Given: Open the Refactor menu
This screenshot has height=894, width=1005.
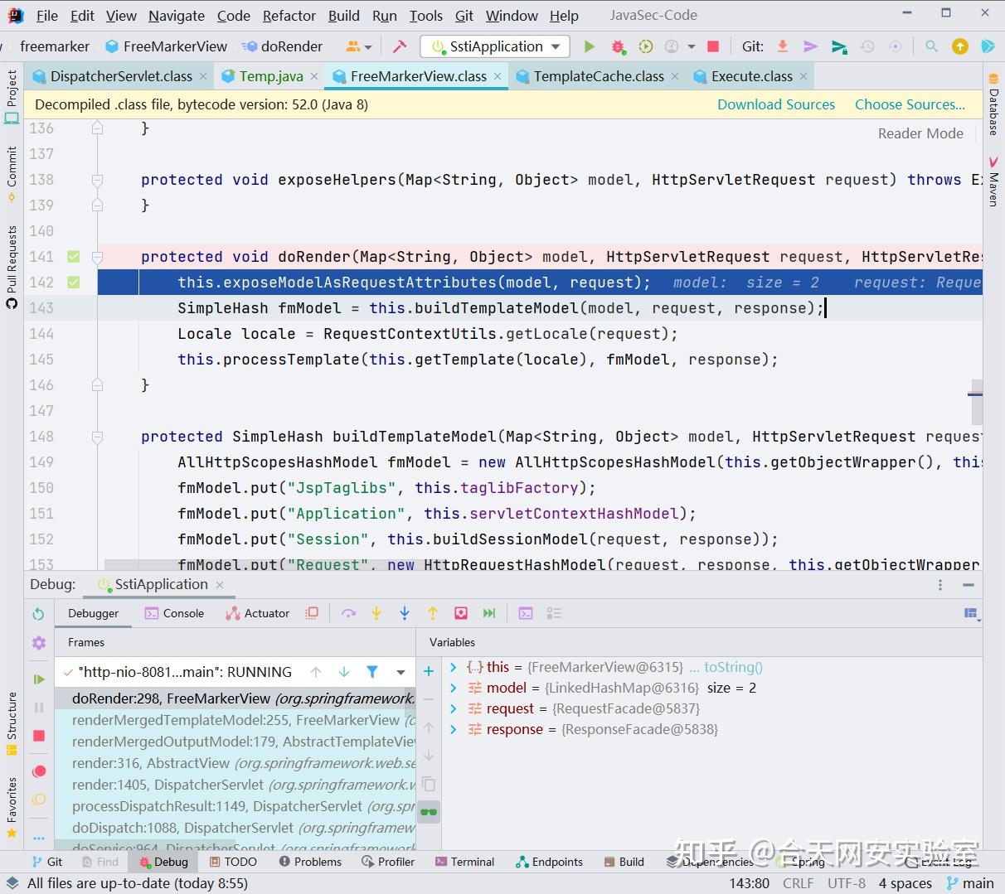Looking at the screenshot, I should point(289,16).
